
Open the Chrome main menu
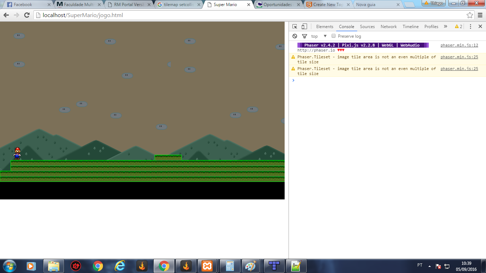tap(480, 15)
